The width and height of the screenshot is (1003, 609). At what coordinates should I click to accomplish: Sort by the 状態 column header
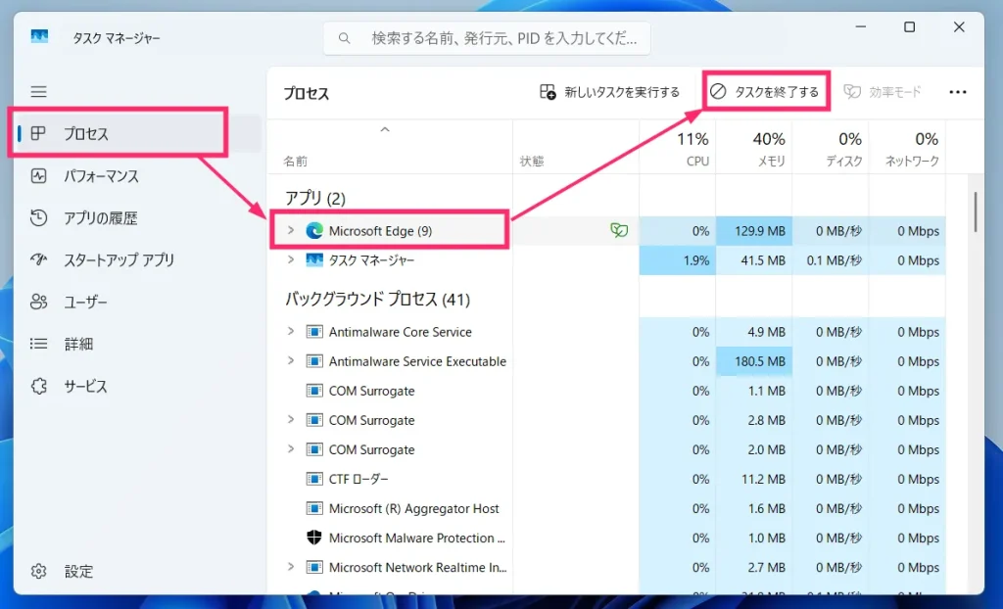(x=576, y=147)
